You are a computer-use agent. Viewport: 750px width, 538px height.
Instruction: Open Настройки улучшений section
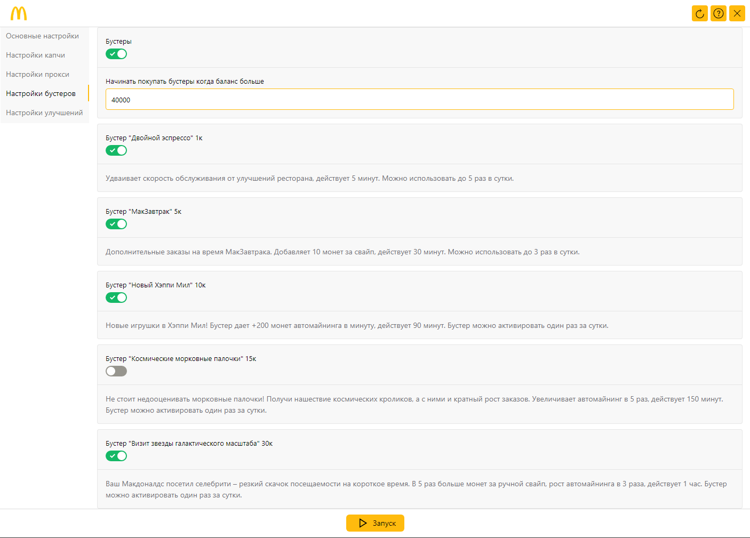(x=44, y=113)
